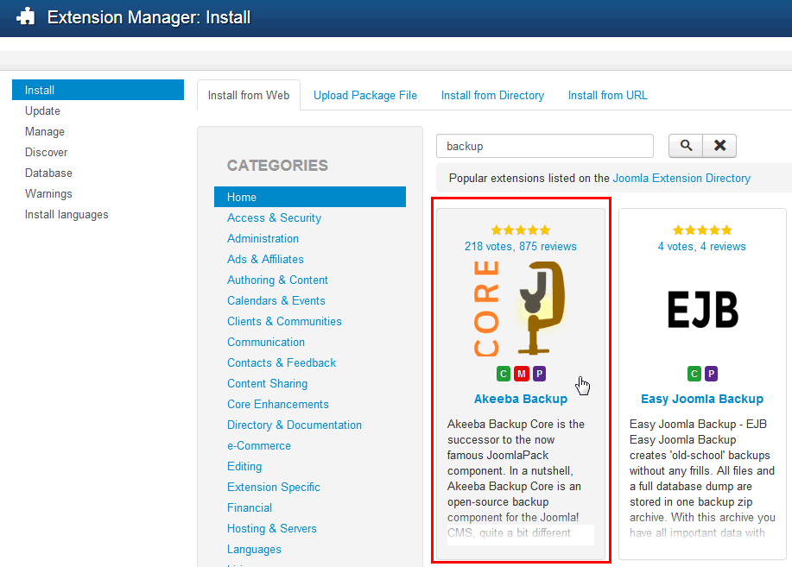Image resolution: width=792 pixels, height=567 pixels.
Task: Click green C badge under Easy Joomla Backup
Action: (694, 374)
